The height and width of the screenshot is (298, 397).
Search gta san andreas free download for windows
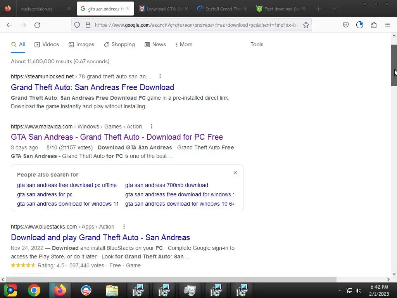[180, 194]
